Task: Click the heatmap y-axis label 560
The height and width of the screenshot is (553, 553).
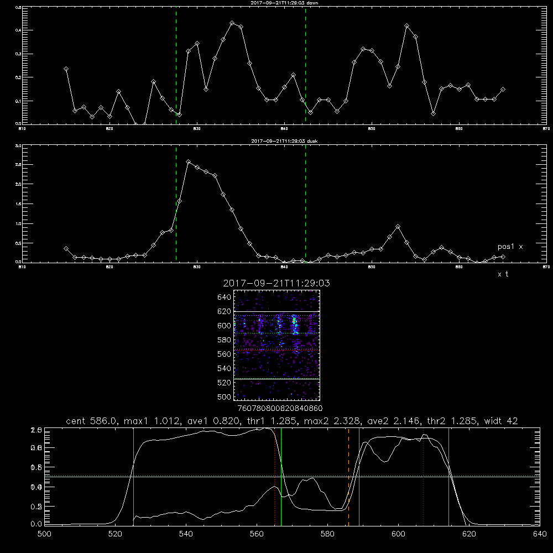Action: pos(225,354)
